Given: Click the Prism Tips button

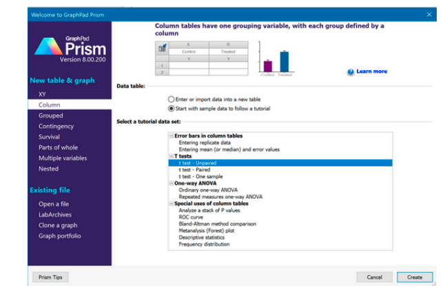Looking at the screenshot, I should coord(50,277).
